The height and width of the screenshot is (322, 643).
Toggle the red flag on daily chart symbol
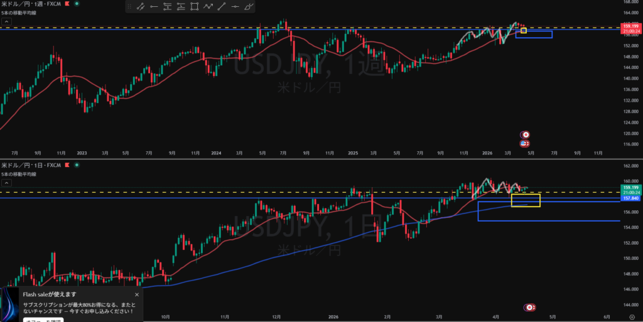coord(68,165)
